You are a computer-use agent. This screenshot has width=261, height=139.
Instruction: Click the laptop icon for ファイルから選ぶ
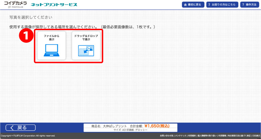coord(52,50)
